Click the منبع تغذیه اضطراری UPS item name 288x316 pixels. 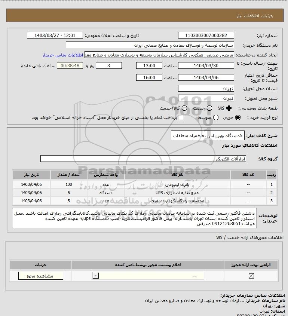point(177,193)
